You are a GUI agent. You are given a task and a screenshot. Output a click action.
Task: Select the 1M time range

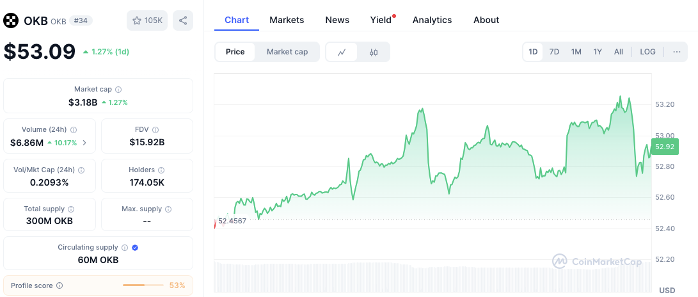click(576, 52)
